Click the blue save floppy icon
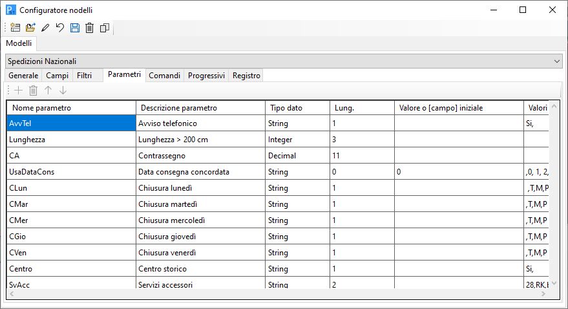Image resolution: width=568 pixels, height=309 pixels. pos(75,28)
